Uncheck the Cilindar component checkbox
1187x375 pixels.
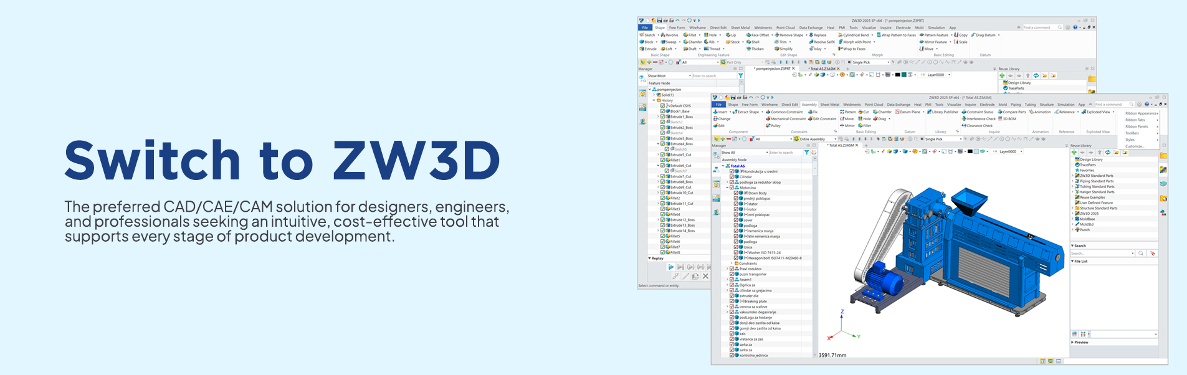coord(732,177)
